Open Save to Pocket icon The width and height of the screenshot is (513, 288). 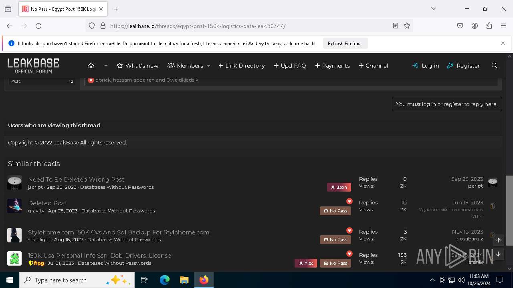[460, 26]
